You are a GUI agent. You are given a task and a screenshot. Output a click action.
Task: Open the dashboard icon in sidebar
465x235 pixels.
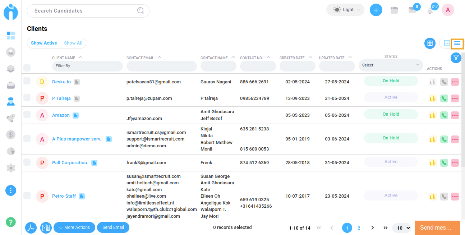[x=11, y=36]
